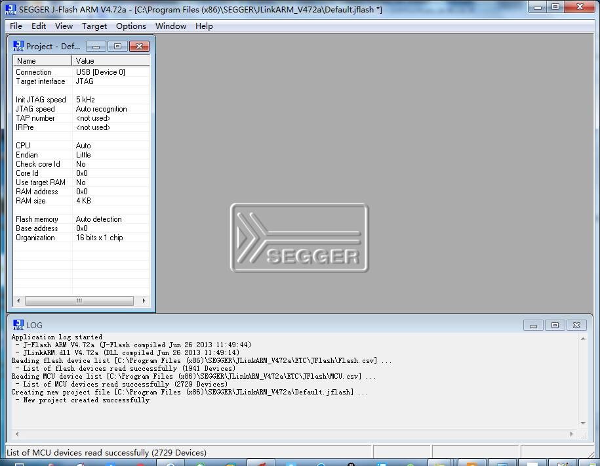Select the RAM address row
The width and height of the screenshot is (600, 466).
pyautogui.click(x=81, y=192)
